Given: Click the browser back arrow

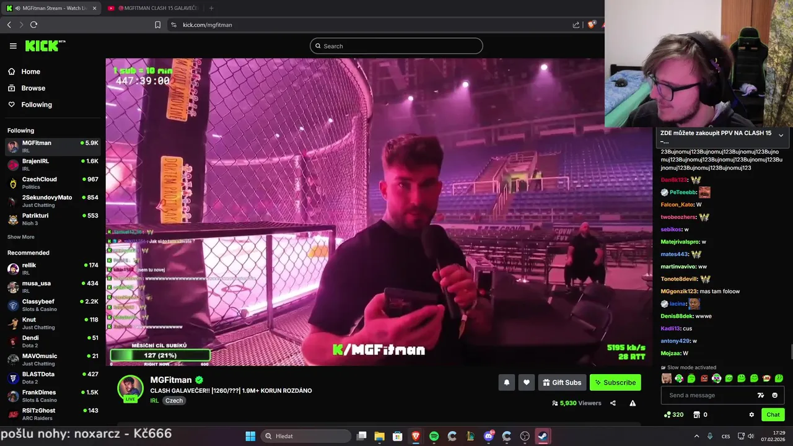Looking at the screenshot, I should click(x=9, y=25).
